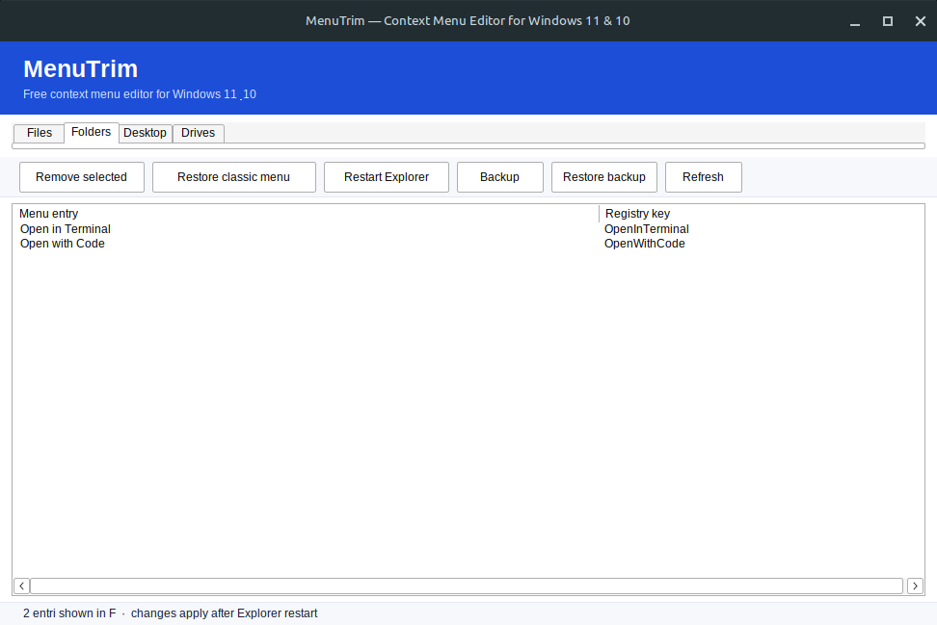Click the Remove selected button
The height and width of the screenshot is (625, 937).
[x=81, y=176]
